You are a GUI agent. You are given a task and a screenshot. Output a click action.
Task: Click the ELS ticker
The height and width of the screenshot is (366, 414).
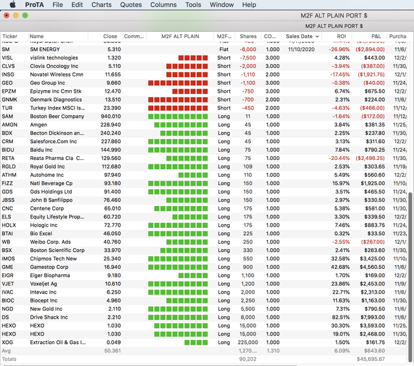click(6, 217)
